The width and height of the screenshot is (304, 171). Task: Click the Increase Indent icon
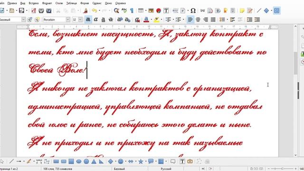point(249,19)
